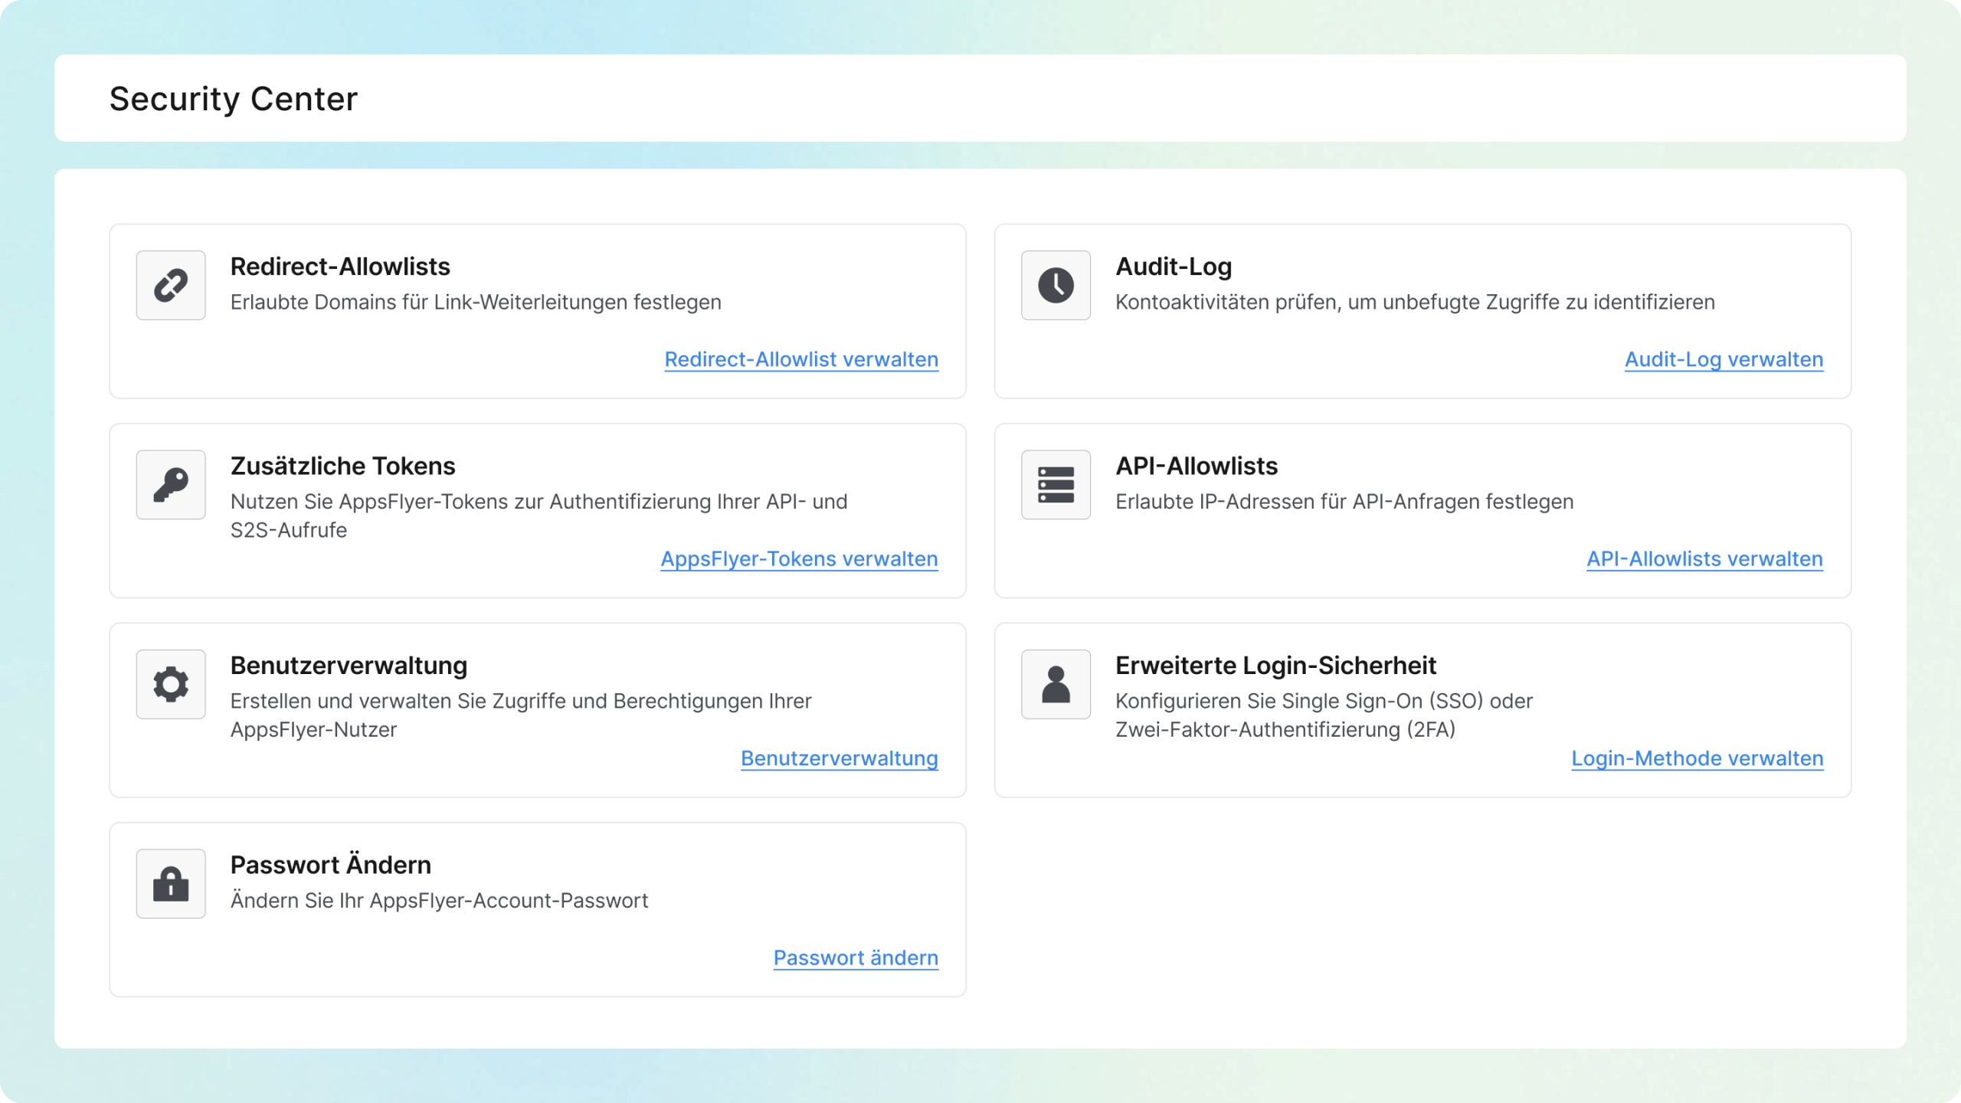Click the person icon for Erweiterte Login-Sicherheit
This screenshot has height=1103, width=1961.
pos(1056,684)
